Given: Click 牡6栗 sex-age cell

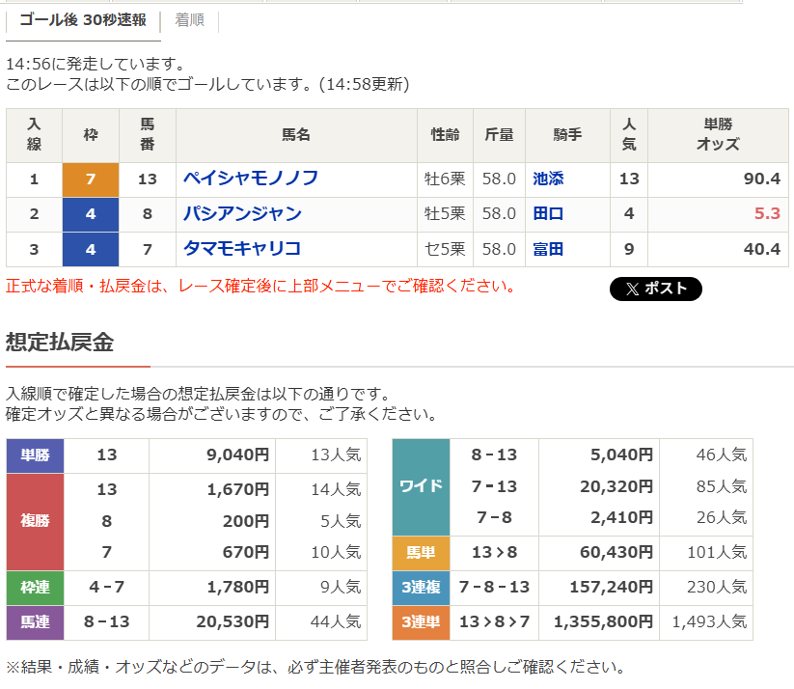Looking at the screenshot, I should pos(445,179).
